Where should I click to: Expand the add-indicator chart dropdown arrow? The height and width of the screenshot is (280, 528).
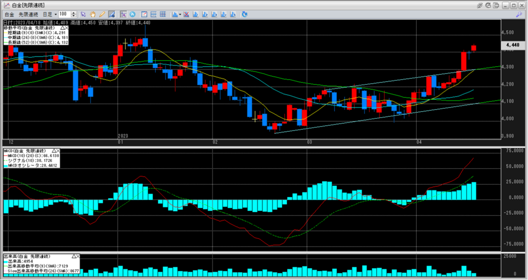coord(179,14)
